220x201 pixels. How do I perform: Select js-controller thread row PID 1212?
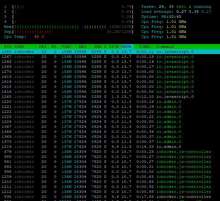coord(110,192)
